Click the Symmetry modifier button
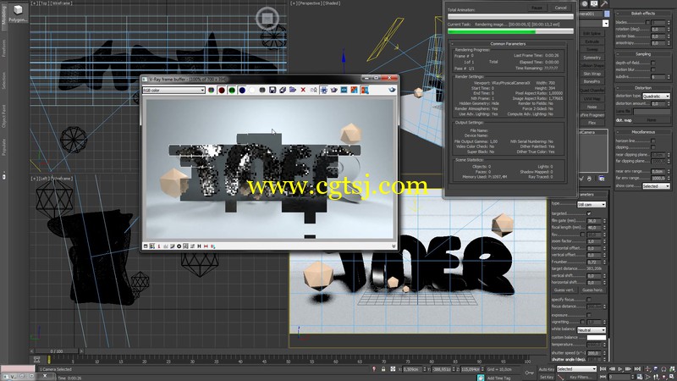677x381 pixels. [592, 58]
